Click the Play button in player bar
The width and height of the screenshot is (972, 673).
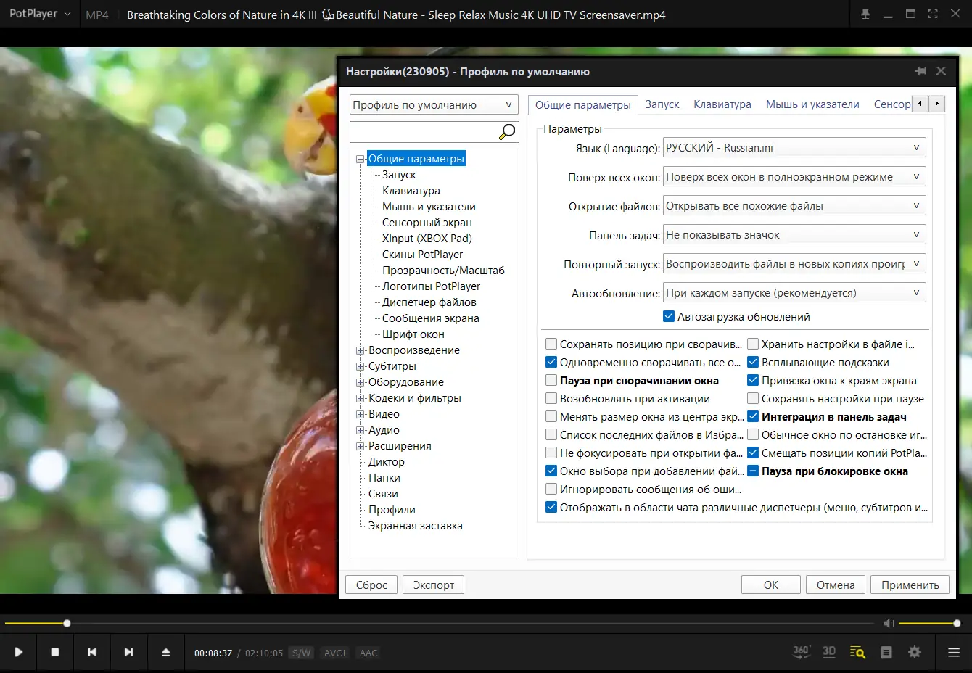pyautogui.click(x=19, y=652)
